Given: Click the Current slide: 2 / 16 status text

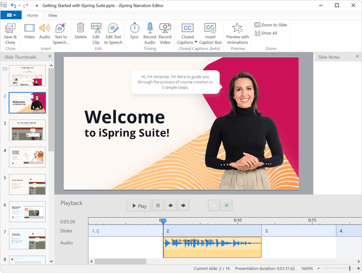Looking at the screenshot, I should click(212, 268).
